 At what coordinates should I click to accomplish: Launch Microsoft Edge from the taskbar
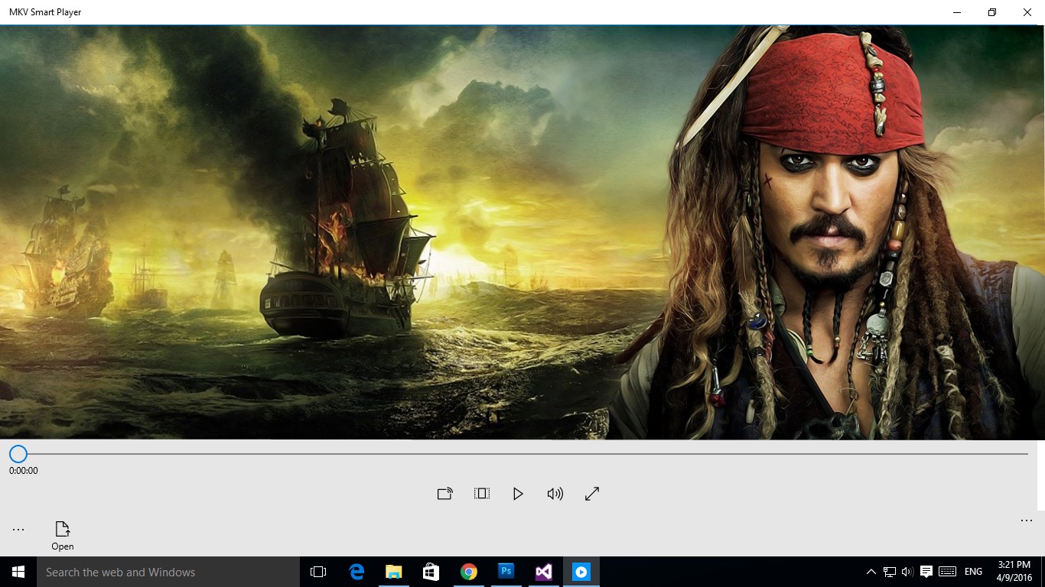(x=356, y=572)
